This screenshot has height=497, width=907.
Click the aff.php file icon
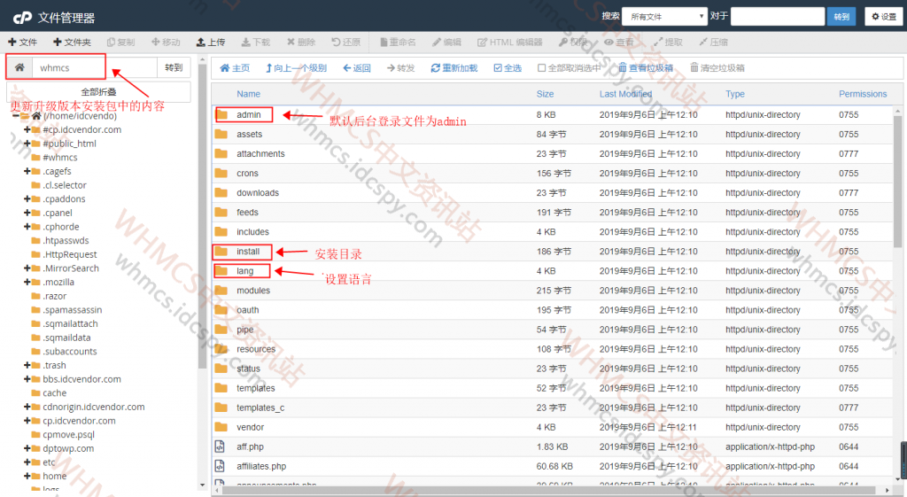220,447
